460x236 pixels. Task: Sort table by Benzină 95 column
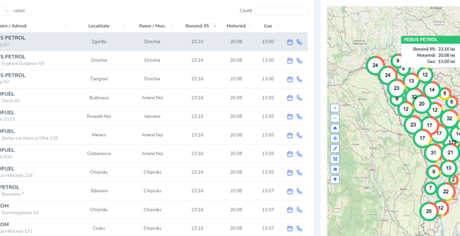click(200, 26)
